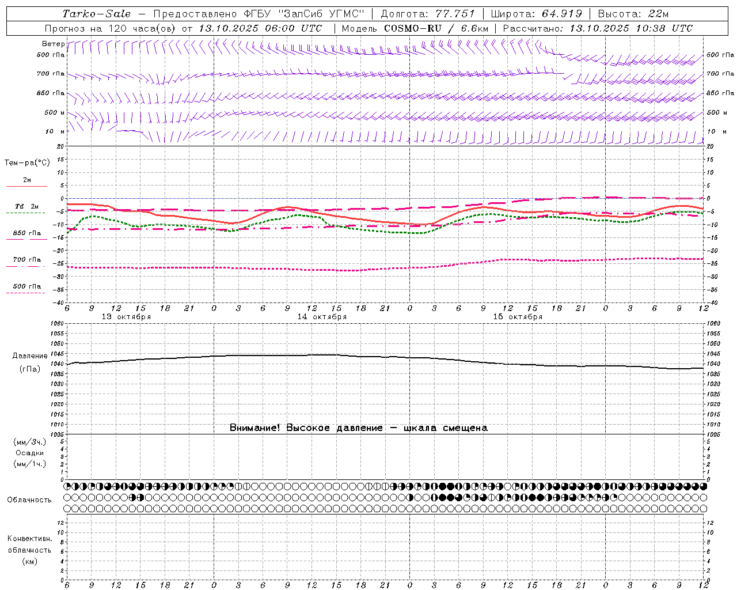Click the 'Широта: 64.919' latitude field
The height and width of the screenshot is (590, 737).
537,14
